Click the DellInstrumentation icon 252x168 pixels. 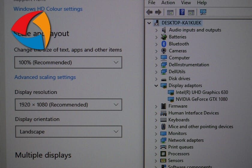tap(164, 64)
